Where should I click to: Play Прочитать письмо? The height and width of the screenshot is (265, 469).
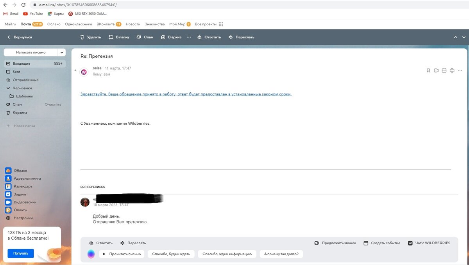click(x=122, y=254)
